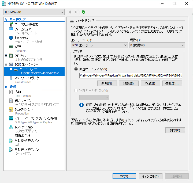Click 2 個の仮想プロセッサ text
This screenshot has width=193, height=183.
click(29, 60)
